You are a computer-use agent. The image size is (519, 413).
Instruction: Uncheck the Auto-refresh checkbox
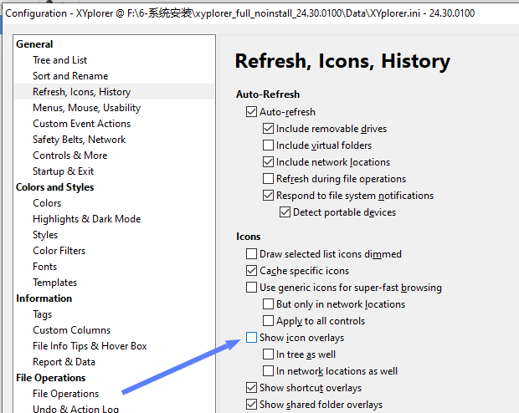point(252,112)
